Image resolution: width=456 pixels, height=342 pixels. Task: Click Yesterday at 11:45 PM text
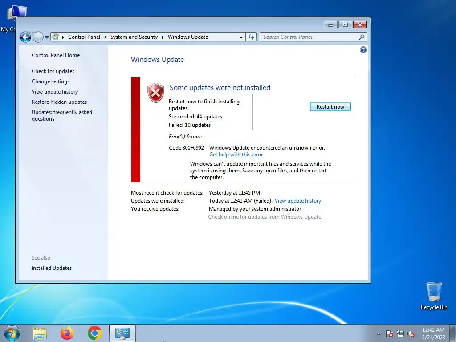[x=234, y=192]
